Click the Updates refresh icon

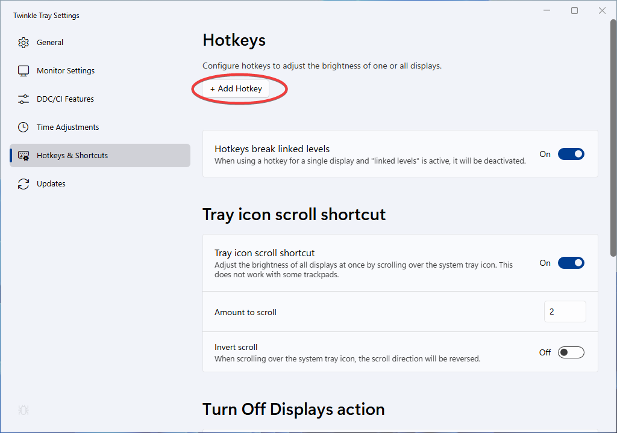pyautogui.click(x=23, y=184)
